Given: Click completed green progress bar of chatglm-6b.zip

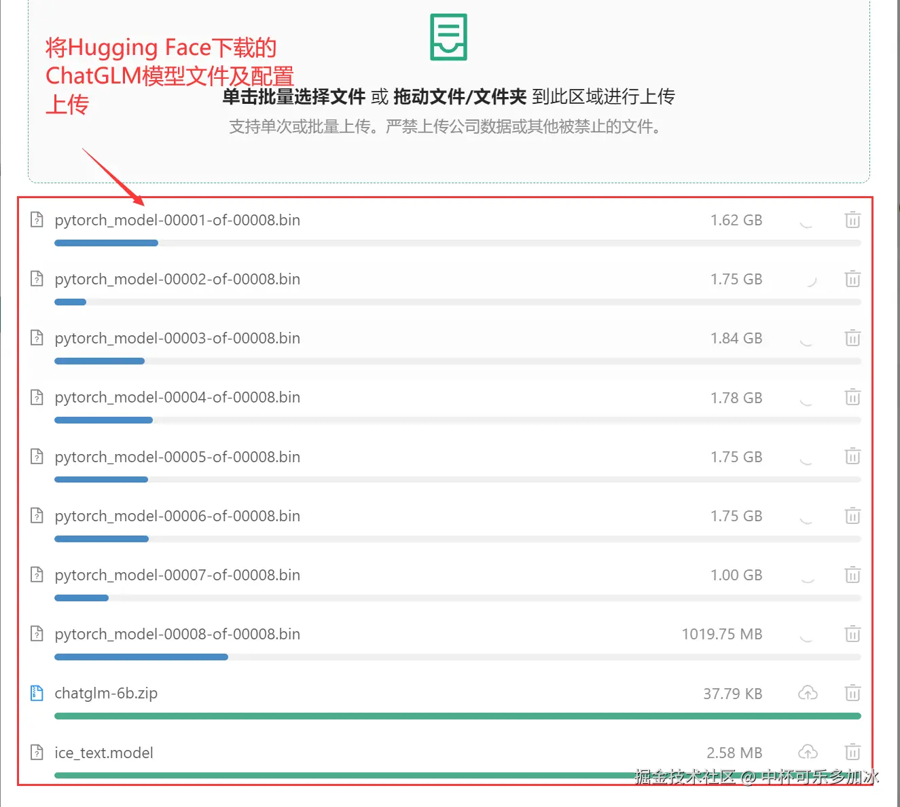Looking at the screenshot, I should (458, 716).
